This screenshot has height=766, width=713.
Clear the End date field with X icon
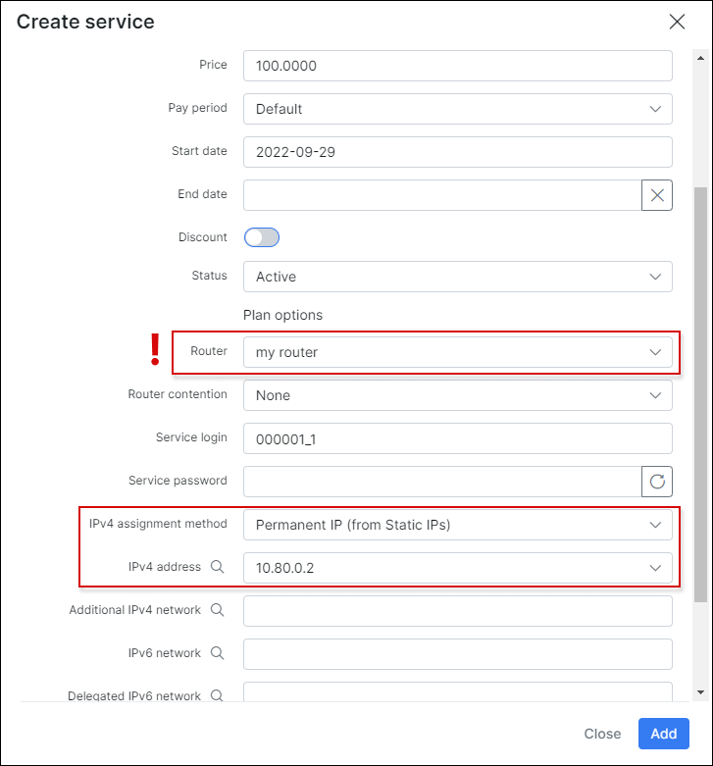pyautogui.click(x=657, y=195)
